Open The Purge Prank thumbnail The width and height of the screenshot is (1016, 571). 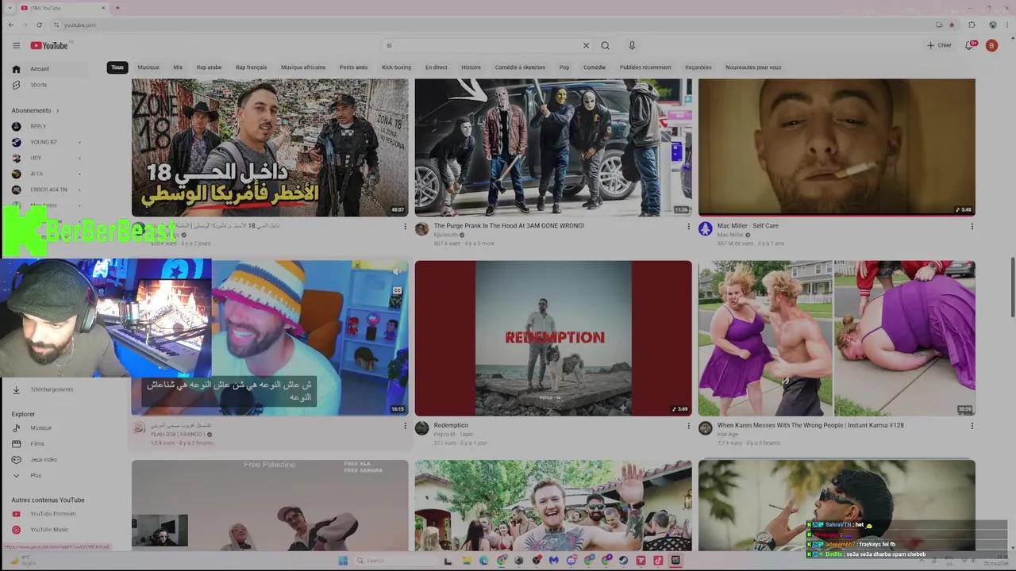(553, 148)
